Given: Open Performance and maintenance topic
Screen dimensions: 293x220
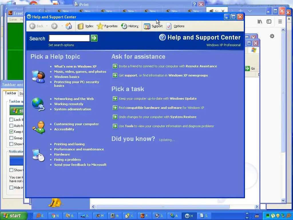Looking at the screenshot, I should tap(79, 149).
